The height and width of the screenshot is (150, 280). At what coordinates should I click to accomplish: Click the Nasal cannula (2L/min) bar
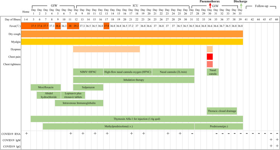173,72
